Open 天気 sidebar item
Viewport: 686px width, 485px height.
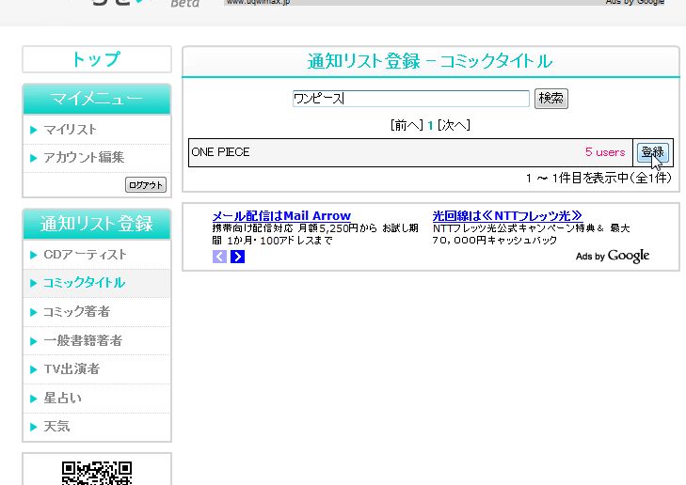(56, 426)
